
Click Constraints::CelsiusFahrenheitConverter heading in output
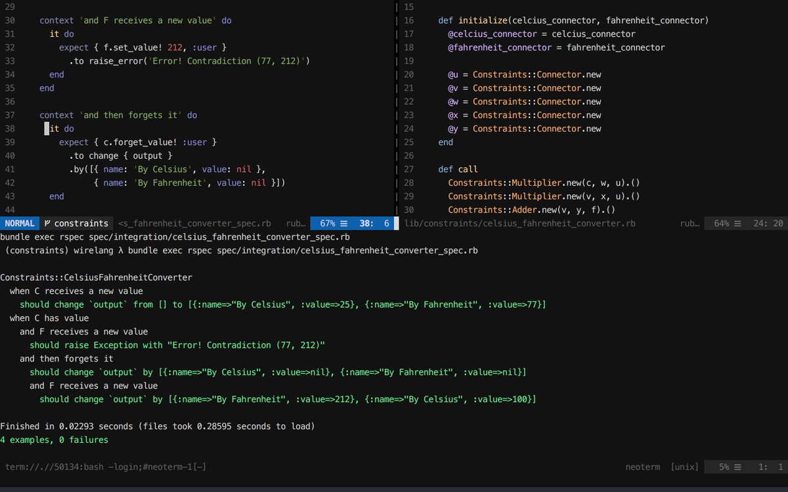point(97,277)
